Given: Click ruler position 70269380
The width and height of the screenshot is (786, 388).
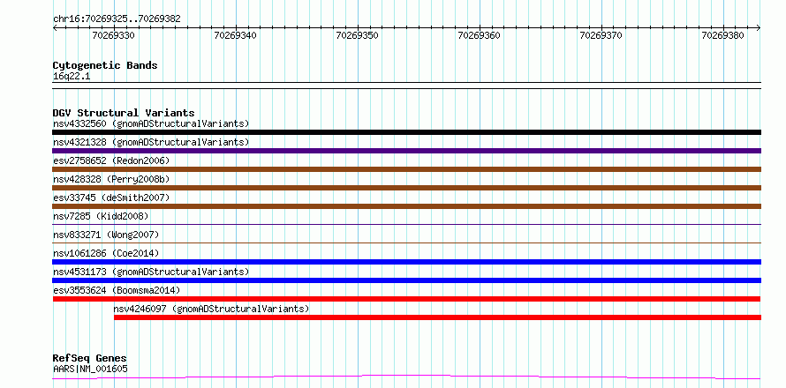Looking at the screenshot, I should point(723,35).
